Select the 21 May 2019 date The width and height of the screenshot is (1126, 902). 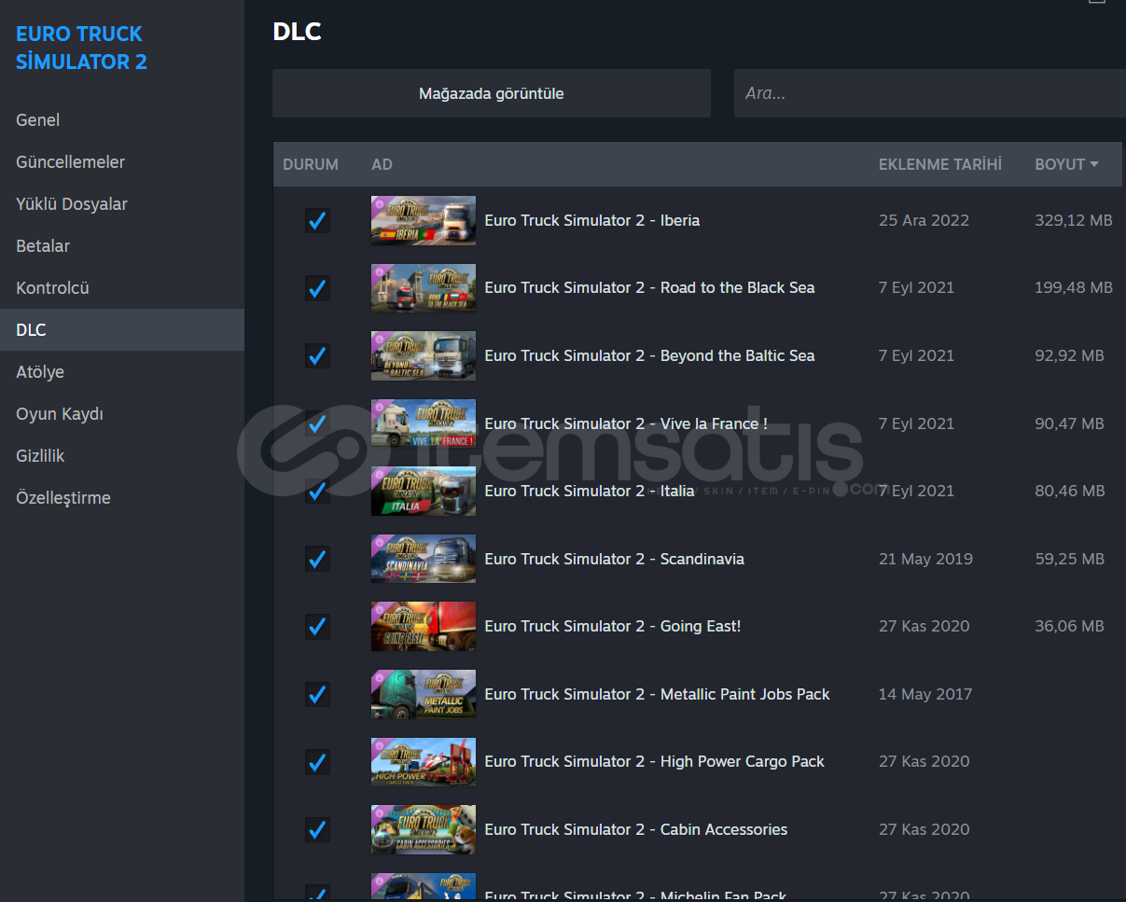(925, 559)
